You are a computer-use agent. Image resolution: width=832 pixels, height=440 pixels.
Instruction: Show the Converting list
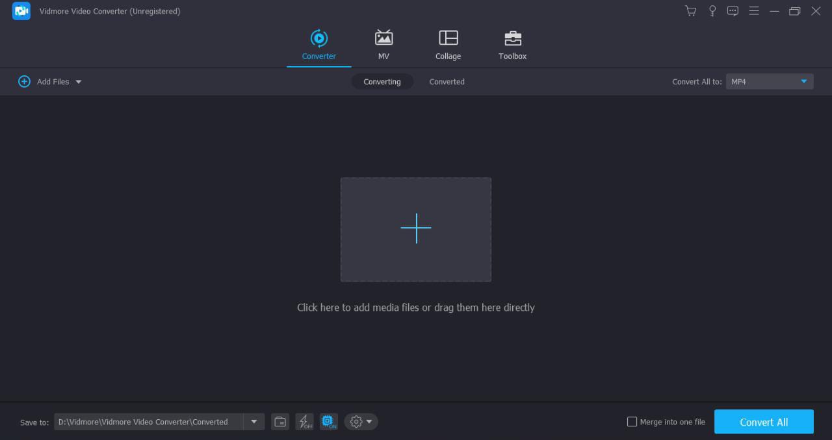[382, 82]
